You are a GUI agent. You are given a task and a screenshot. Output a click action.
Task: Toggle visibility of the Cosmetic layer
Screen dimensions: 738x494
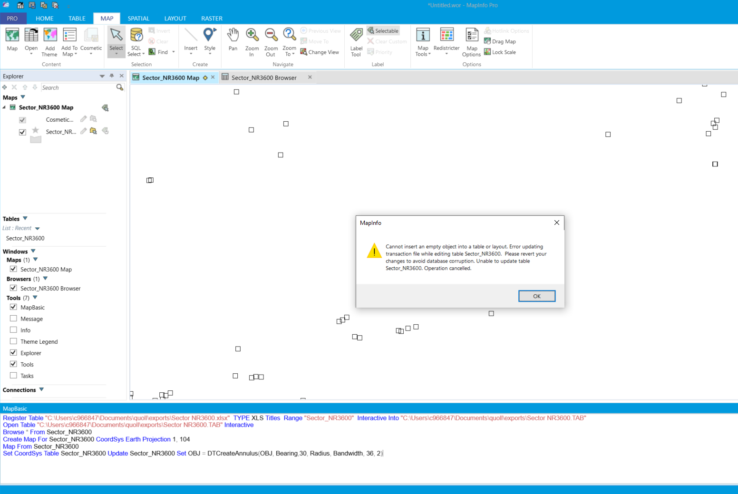(x=22, y=120)
